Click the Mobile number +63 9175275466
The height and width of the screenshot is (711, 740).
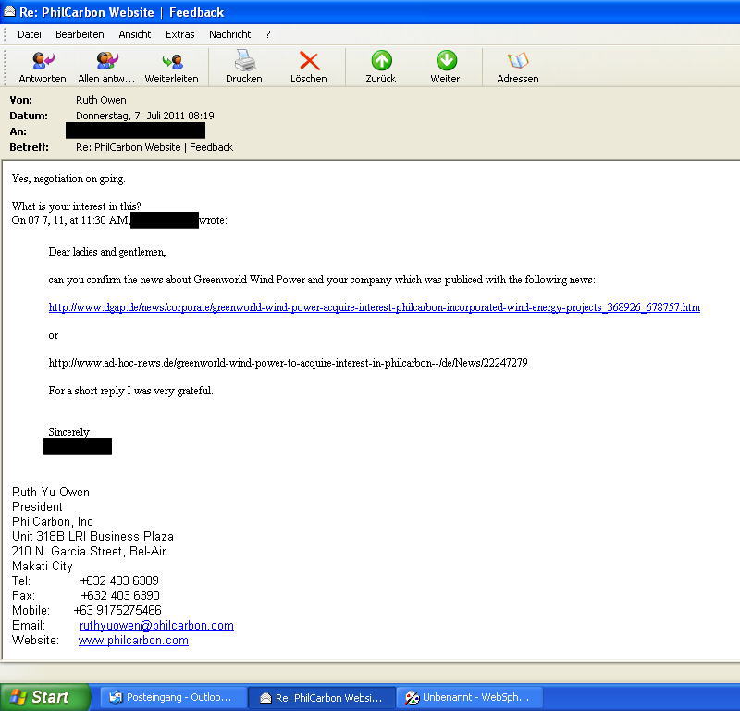coord(117,610)
